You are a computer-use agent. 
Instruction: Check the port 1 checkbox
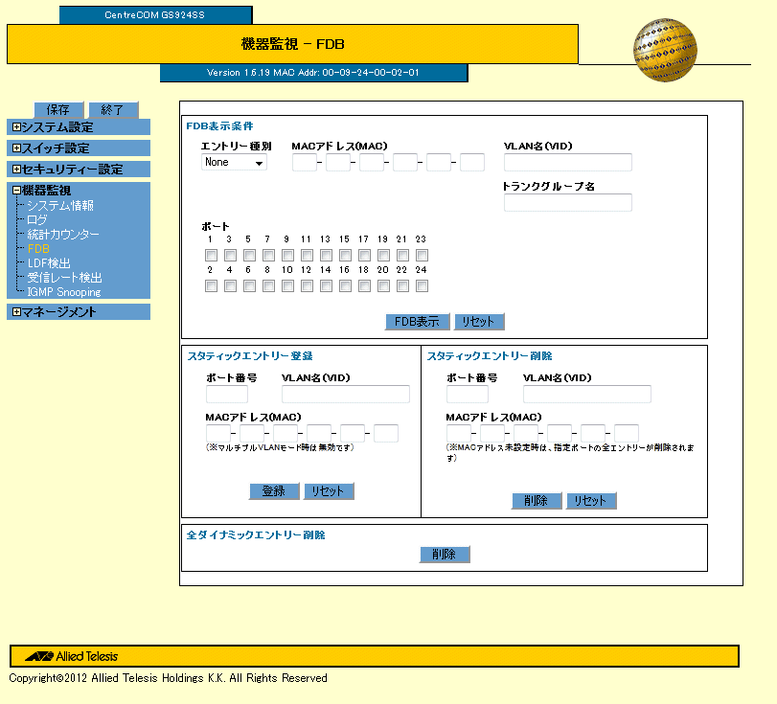coord(211,256)
